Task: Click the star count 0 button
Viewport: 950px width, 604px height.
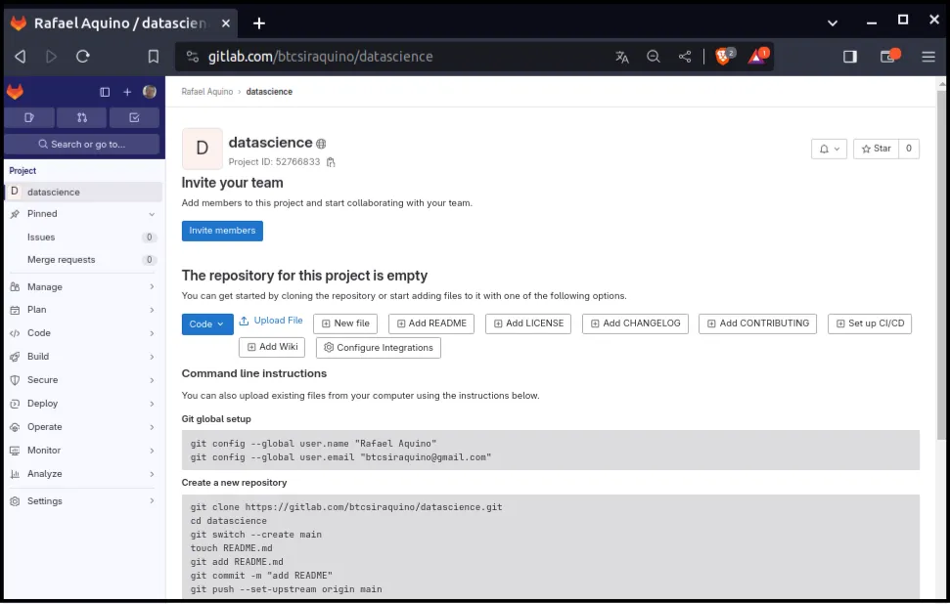Action: pyautogui.click(x=909, y=149)
